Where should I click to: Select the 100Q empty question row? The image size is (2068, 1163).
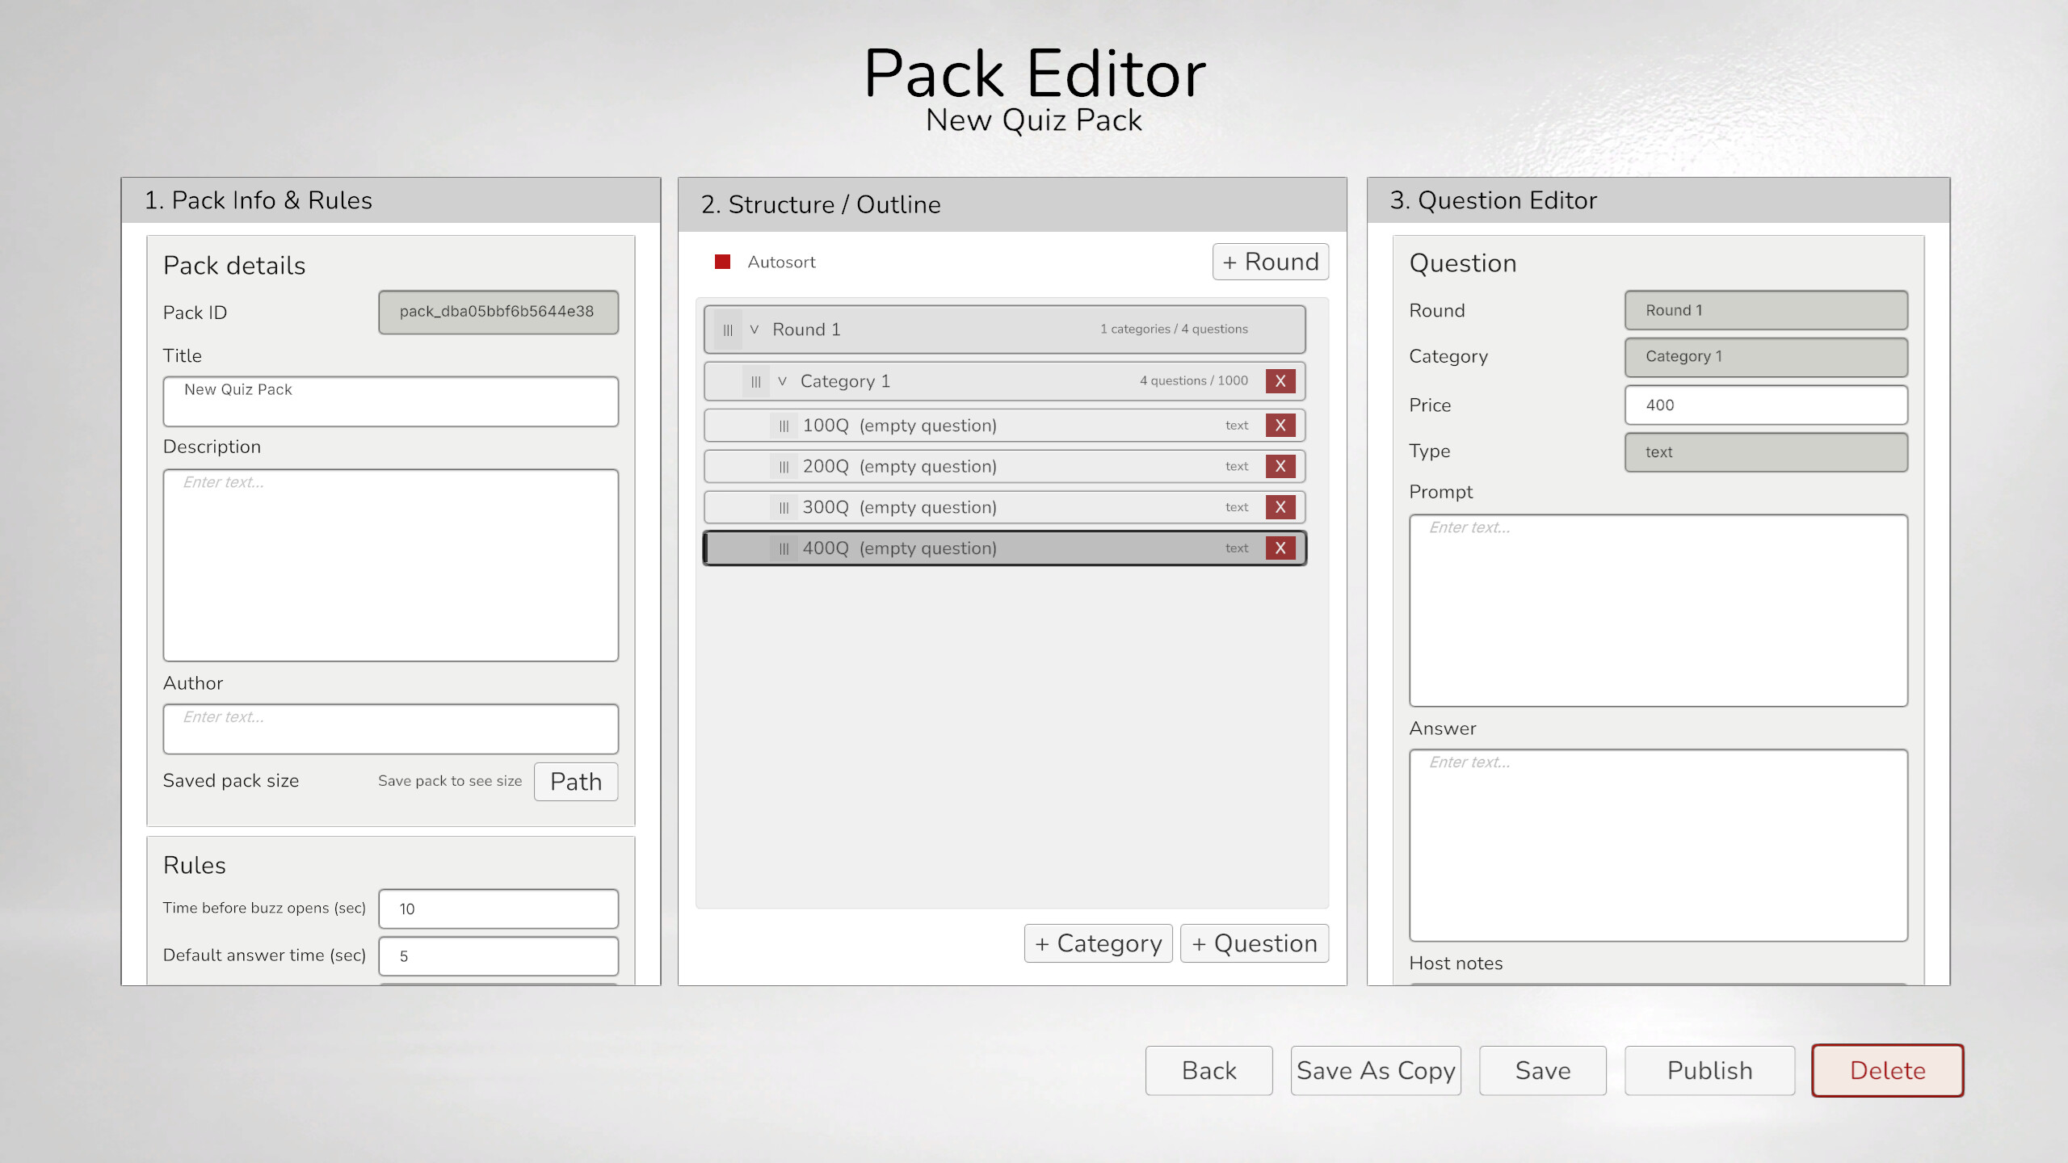pos(1004,426)
